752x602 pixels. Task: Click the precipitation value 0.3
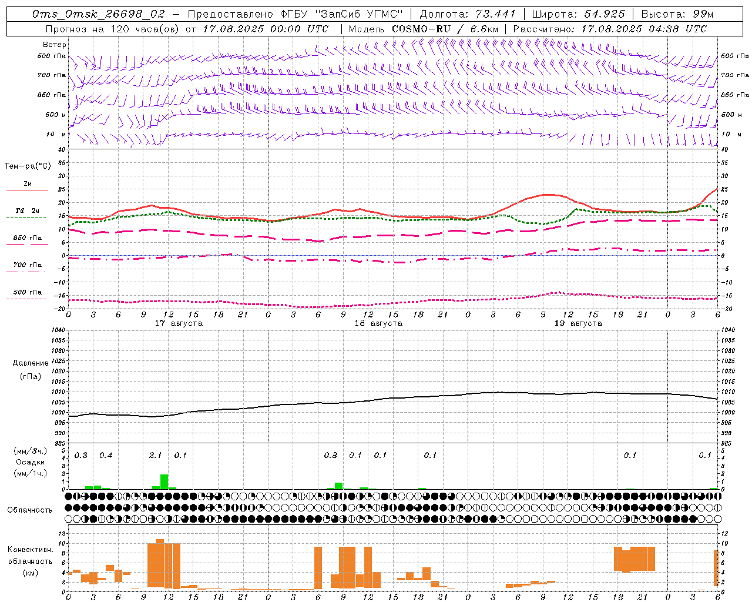click(80, 455)
